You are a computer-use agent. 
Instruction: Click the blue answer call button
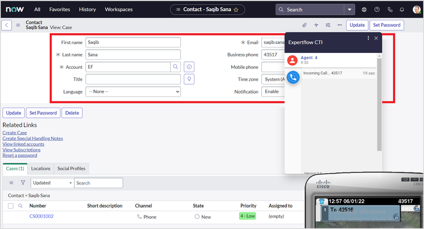coord(293,77)
